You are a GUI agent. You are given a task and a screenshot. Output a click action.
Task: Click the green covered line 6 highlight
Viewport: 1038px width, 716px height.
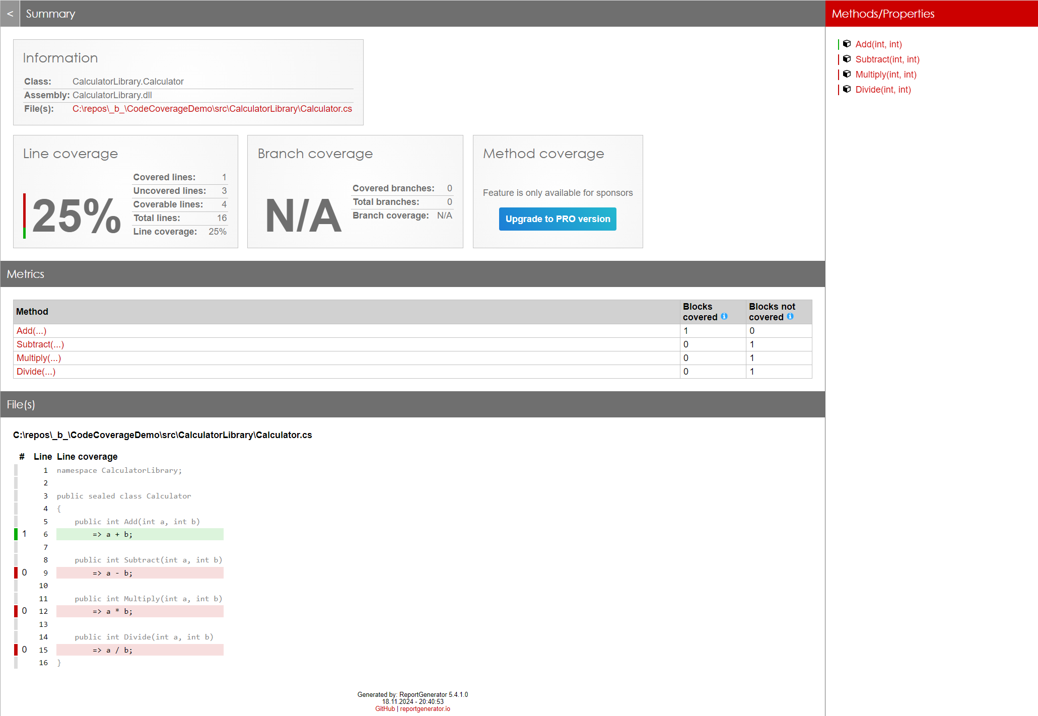click(x=140, y=534)
